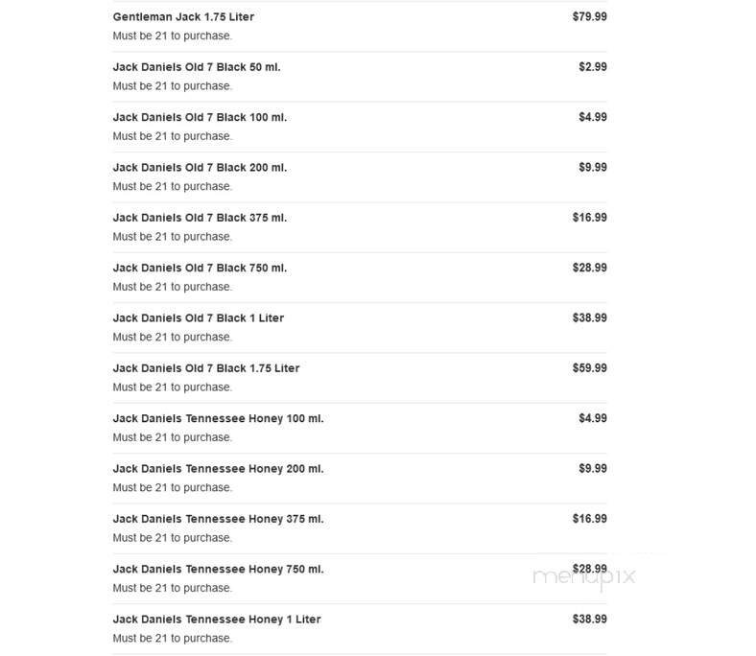Click the $16.99 price for Tennessee Honey 375 ml.

click(x=589, y=519)
